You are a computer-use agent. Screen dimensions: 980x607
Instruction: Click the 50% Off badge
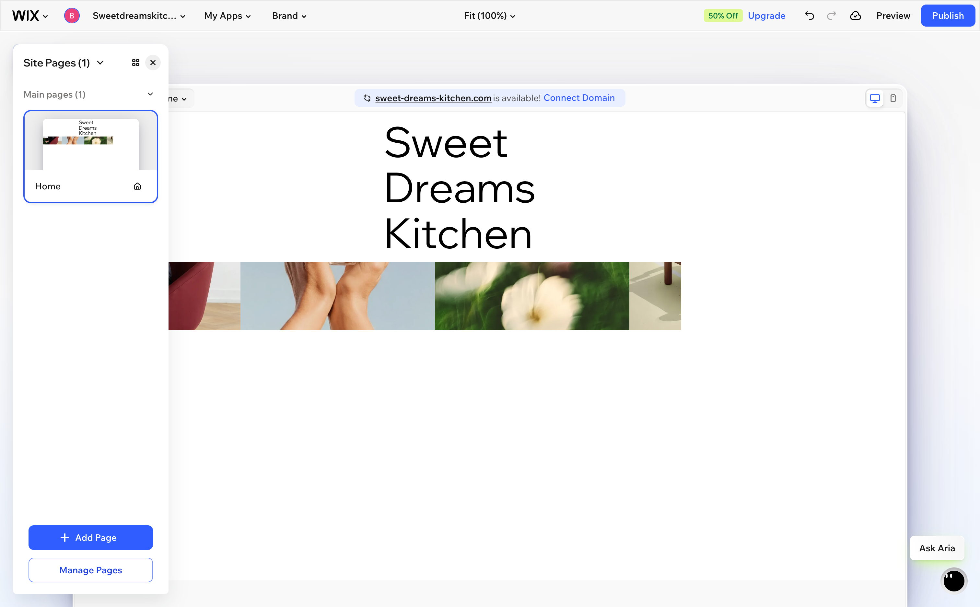(x=723, y=16)
